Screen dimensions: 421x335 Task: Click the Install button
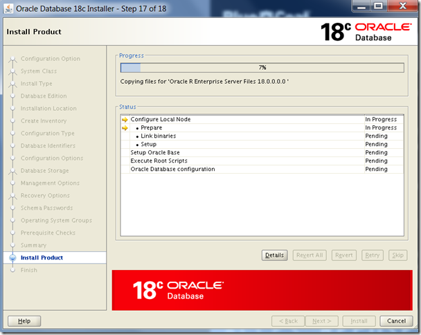[x=359, y=321]
